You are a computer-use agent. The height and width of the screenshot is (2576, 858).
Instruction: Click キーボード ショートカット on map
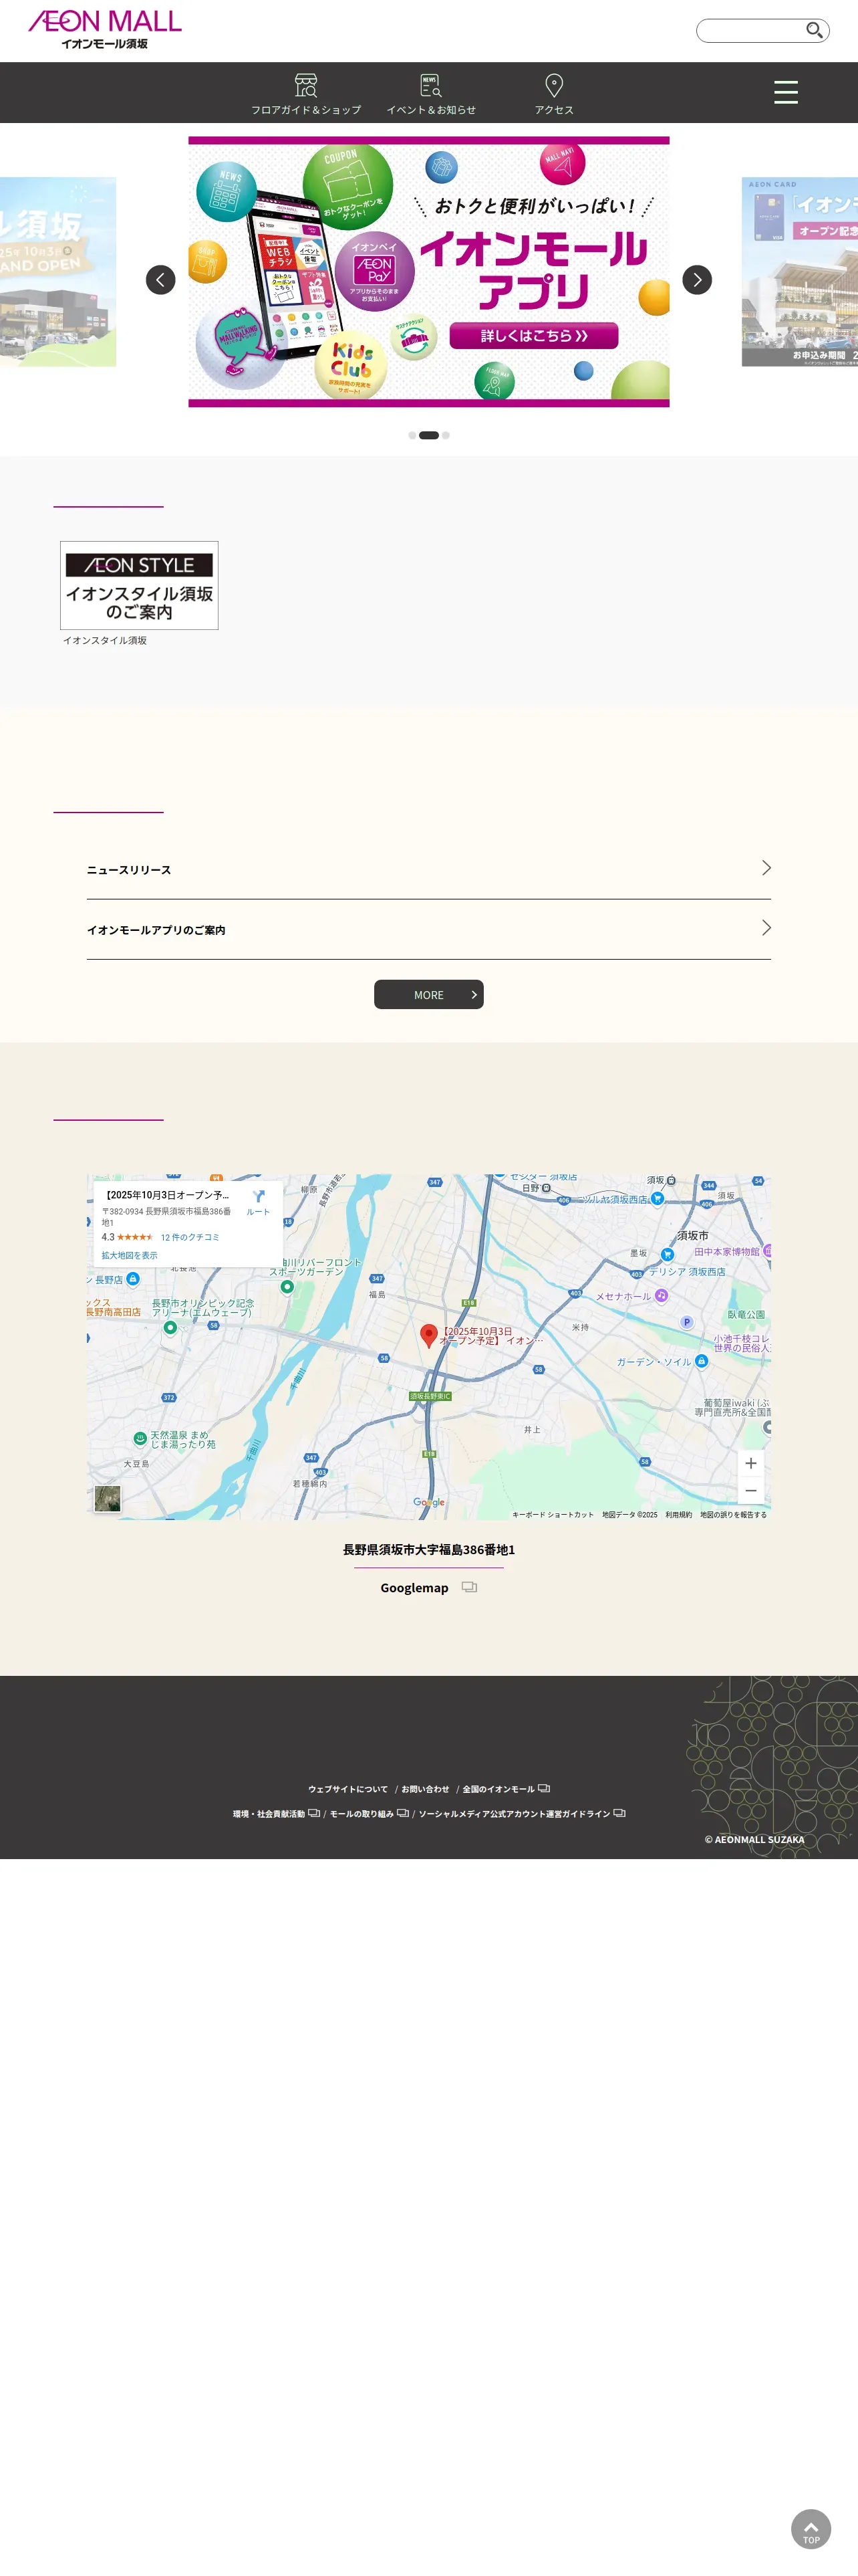click(x=553, y=1514)
